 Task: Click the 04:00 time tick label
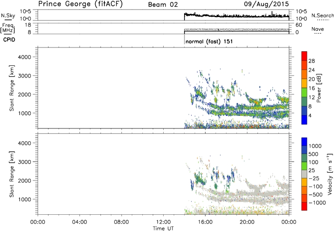(80, 222)
